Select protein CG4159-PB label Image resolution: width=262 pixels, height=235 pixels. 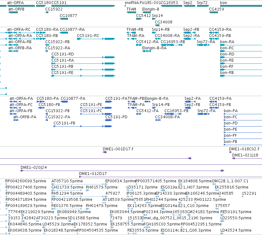(x=220, y=105)
